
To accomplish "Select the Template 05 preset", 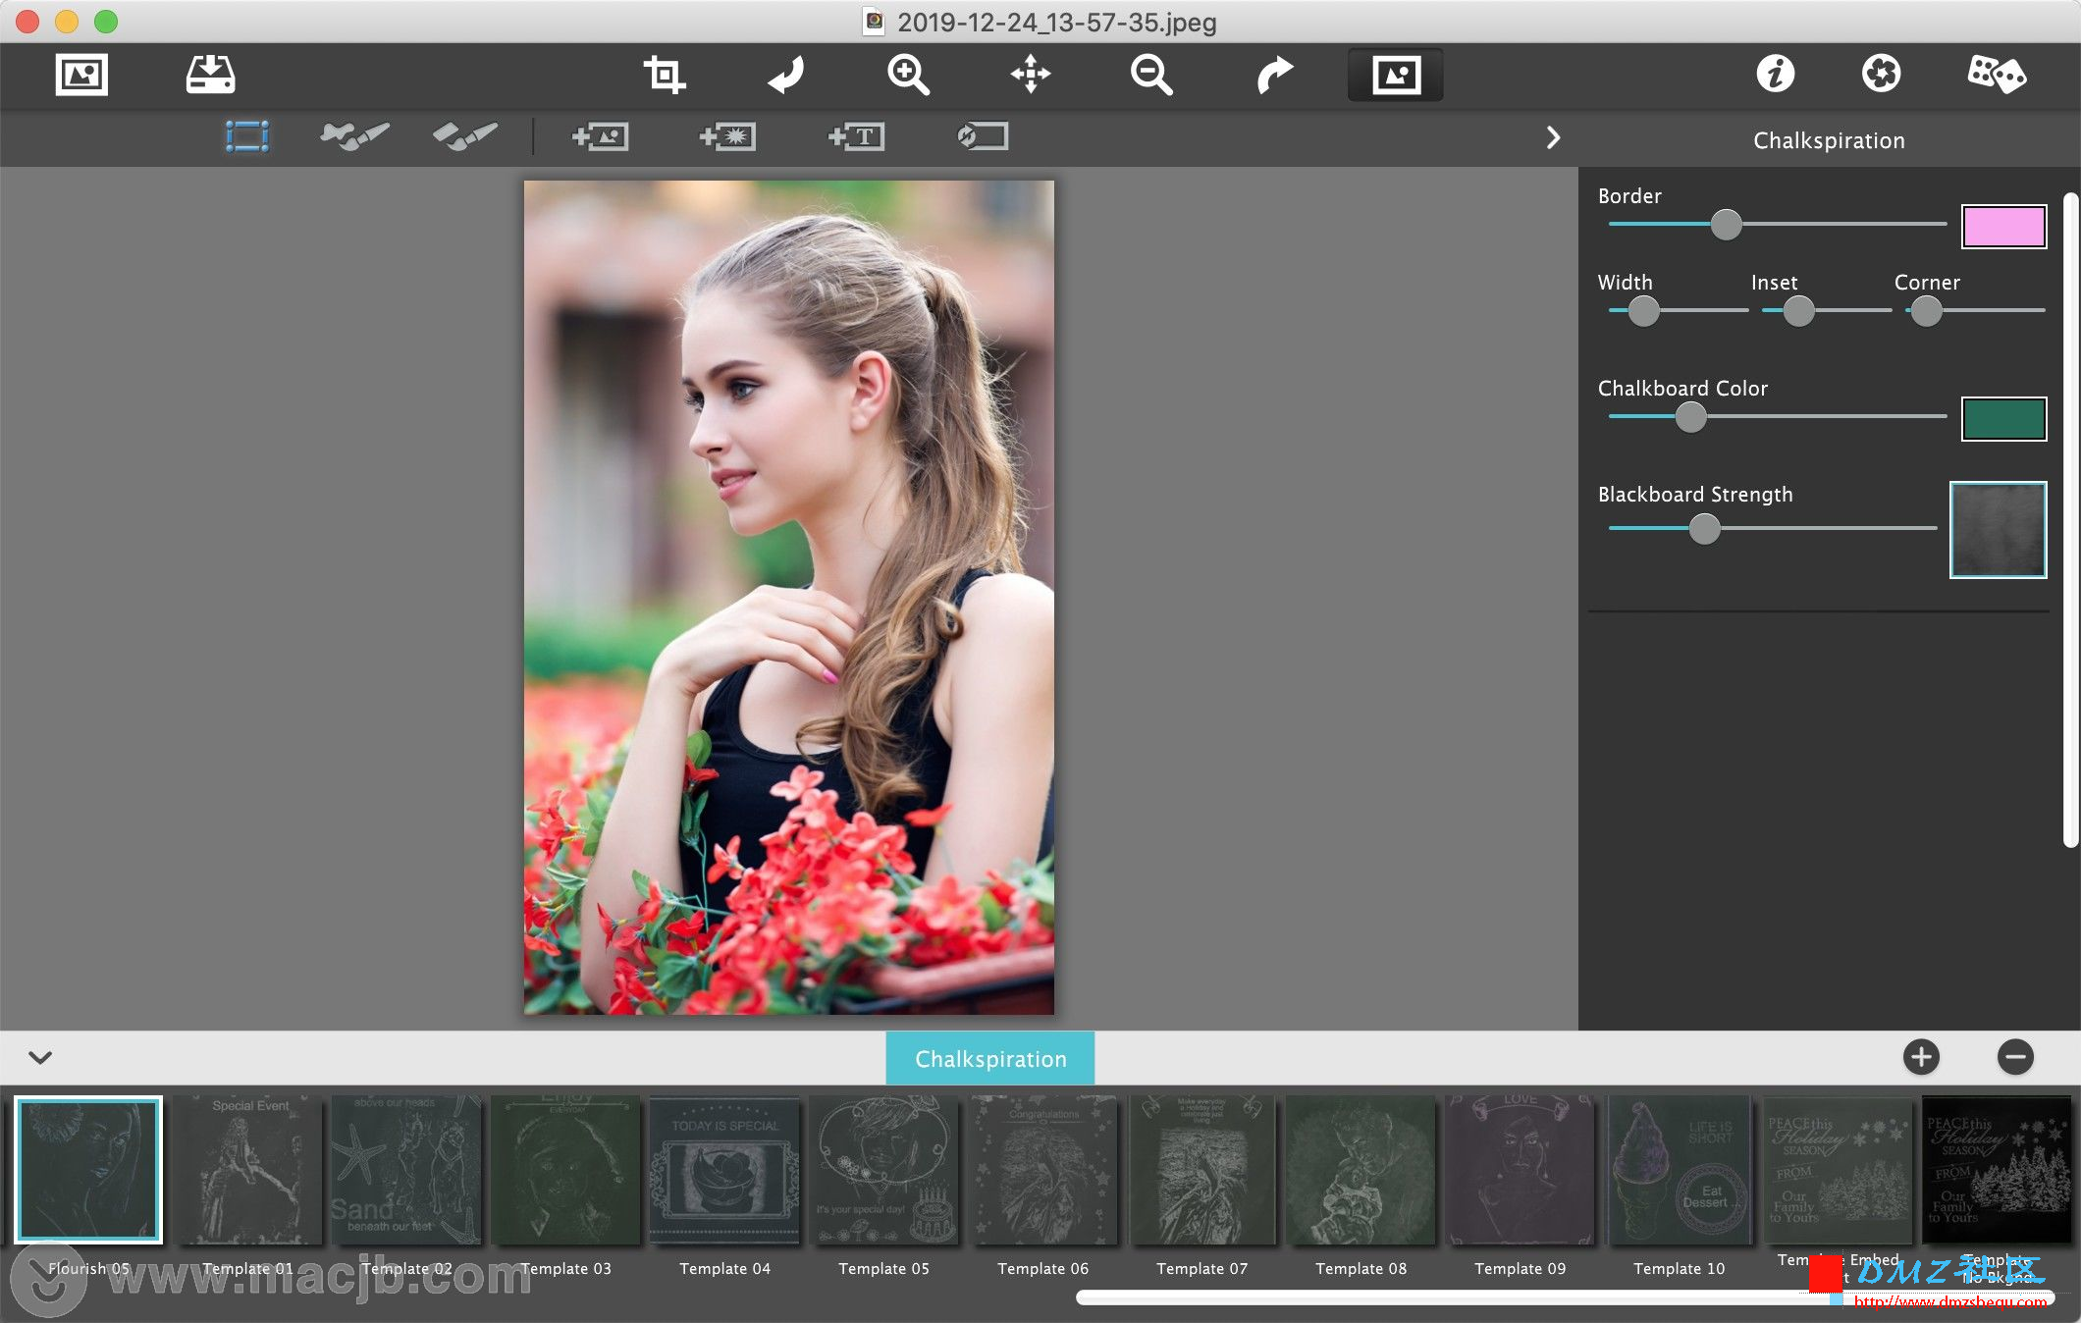I will (x=883, y=1170).
